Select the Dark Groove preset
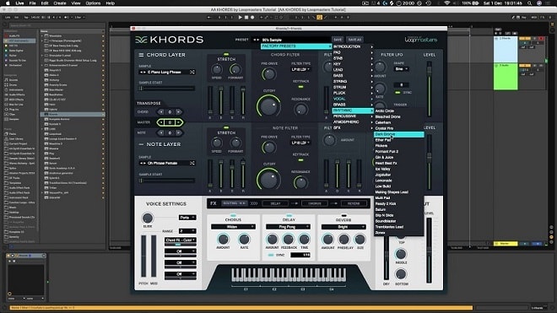Viewport: 557px width, 313px height. click(399, 134)
